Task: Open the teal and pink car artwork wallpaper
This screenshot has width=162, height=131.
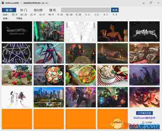Action: tap(49, 31)
